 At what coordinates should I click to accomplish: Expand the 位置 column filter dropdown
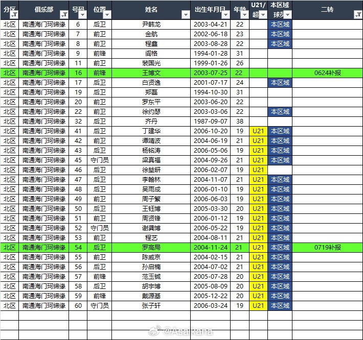click(107, 15)
